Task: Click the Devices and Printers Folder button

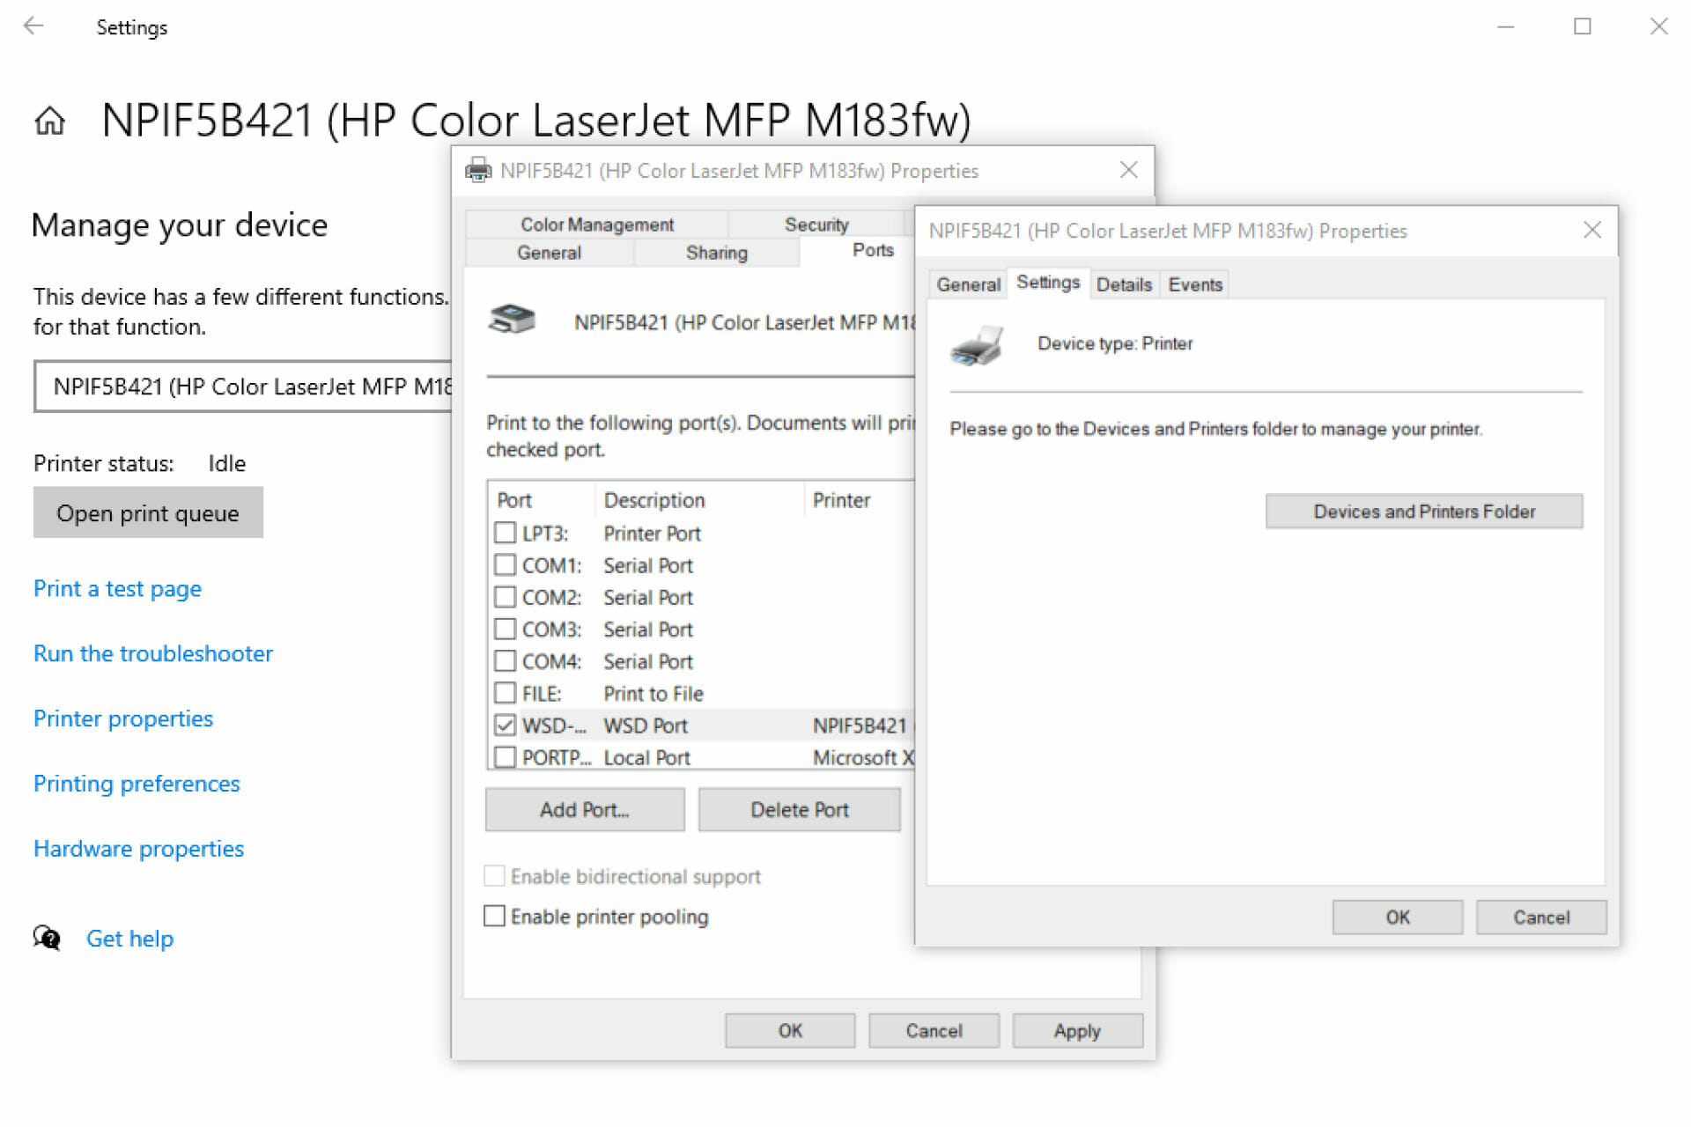Action: click(x=1426, y=511)
